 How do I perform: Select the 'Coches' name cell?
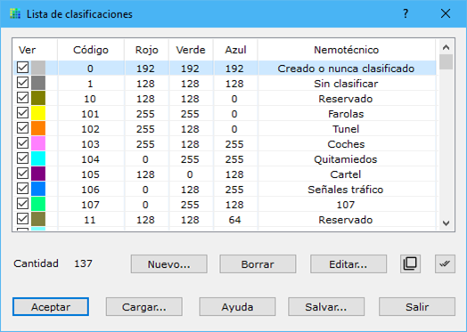point(346,144)
